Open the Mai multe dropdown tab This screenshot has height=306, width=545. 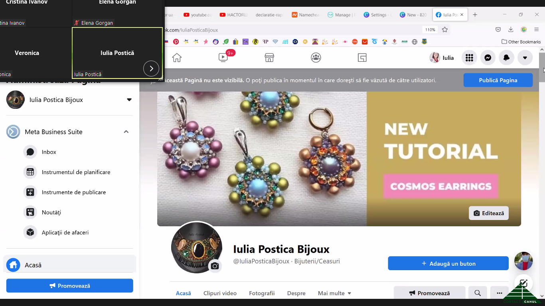(x=334, y=293)
